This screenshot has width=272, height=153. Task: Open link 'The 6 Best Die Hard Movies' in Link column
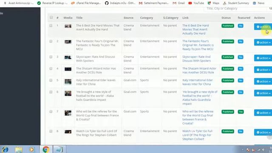[195, 29]
